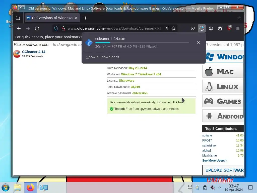Screen dimensions: 257x193
Task: Open uBlock Origin extension icon
Action: (x=229, y=28)
